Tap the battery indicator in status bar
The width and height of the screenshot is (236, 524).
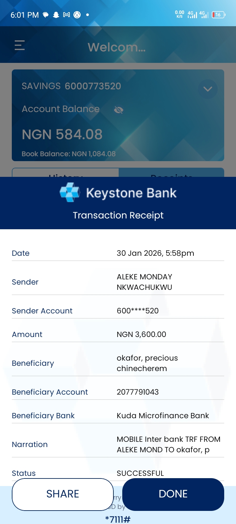tap(218, 15)
